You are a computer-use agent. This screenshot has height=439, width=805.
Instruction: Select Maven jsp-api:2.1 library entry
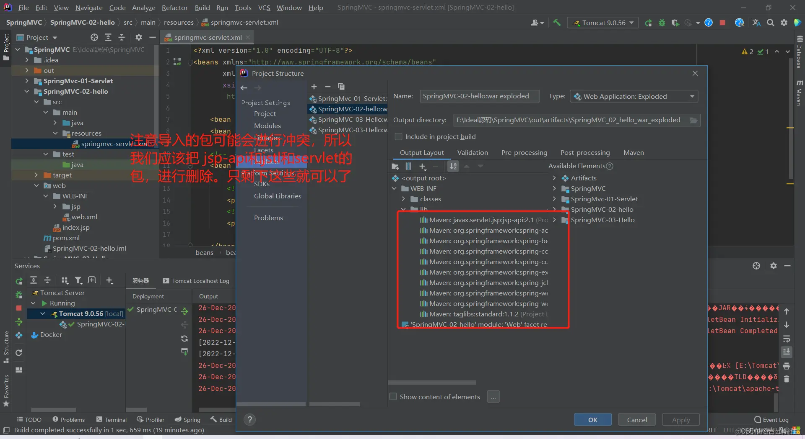pyautogui.click(x=483, y=220)
